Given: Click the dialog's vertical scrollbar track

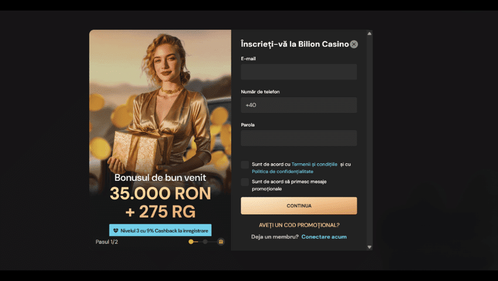Looking at the screenshot, I should [369, 140].
